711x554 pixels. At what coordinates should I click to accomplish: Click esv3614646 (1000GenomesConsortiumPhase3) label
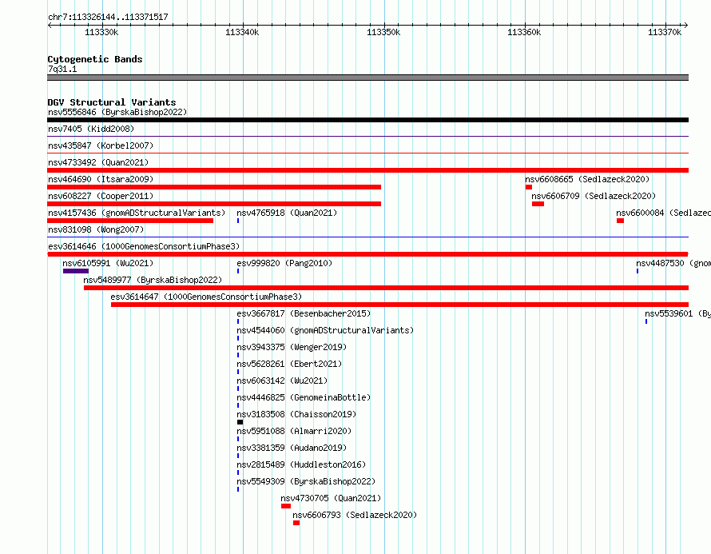[x=144, y=246]
